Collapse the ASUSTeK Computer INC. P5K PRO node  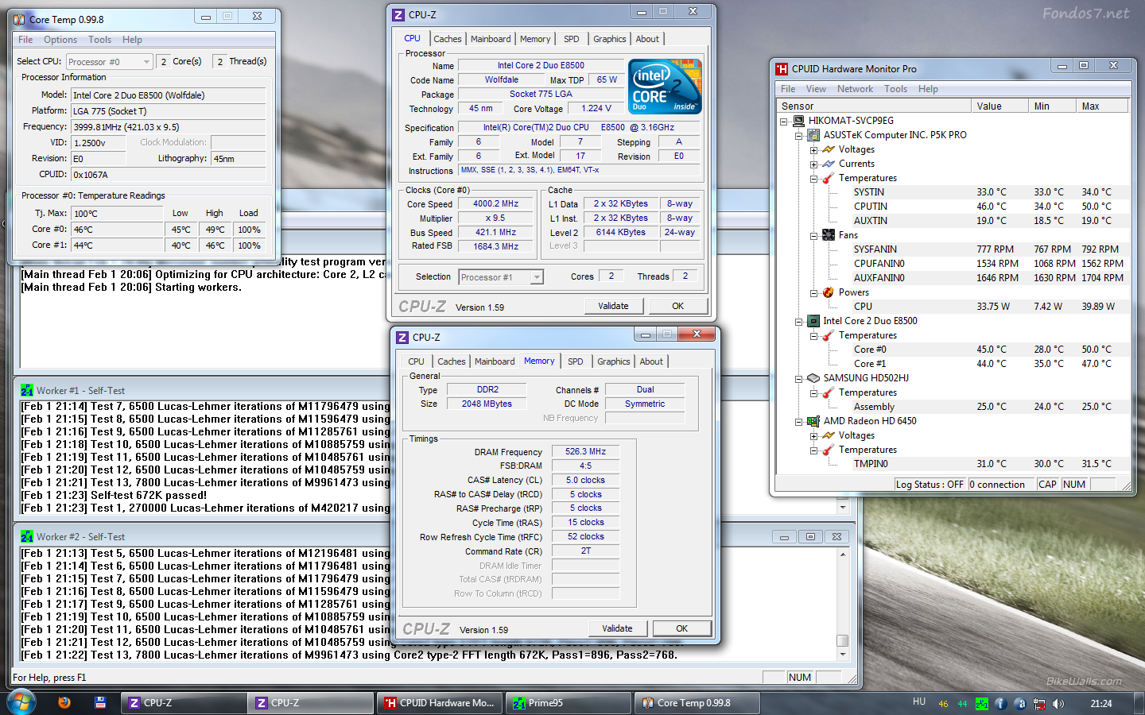pos(799,136)
